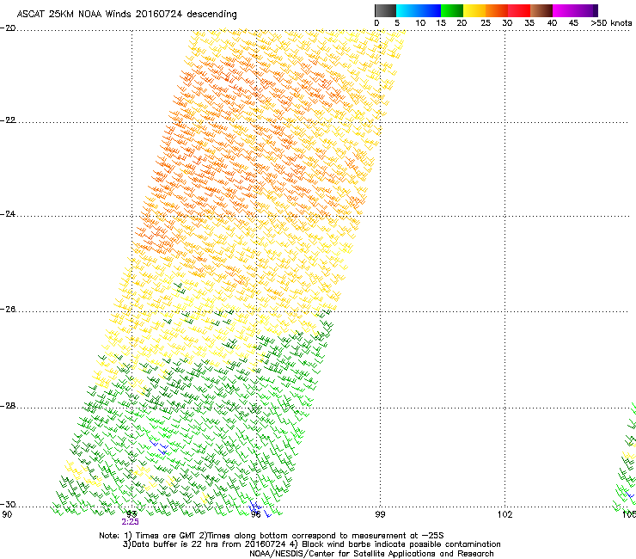The height and width of the screenshot is (559, 636).
Task: Click the cyan-blue 5-15 knots legend segment
Action: [419, 10]
